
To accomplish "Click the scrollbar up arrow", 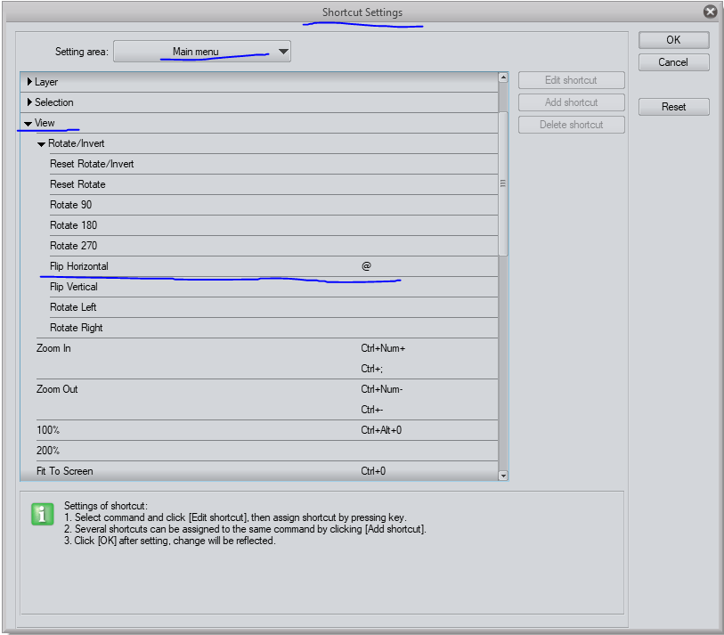I will coord(503,78).
